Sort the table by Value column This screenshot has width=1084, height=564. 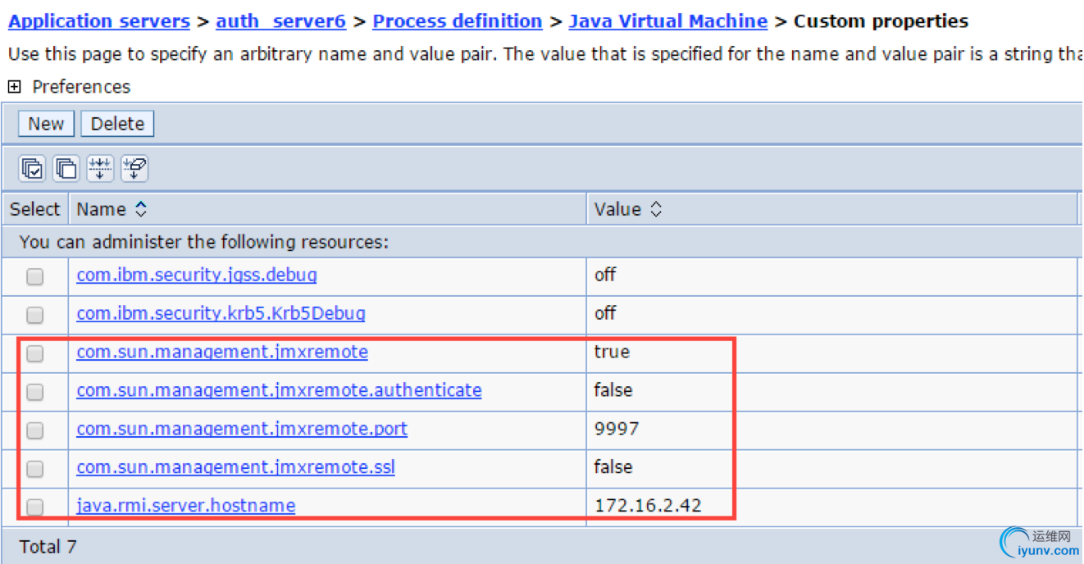point(655,210)
